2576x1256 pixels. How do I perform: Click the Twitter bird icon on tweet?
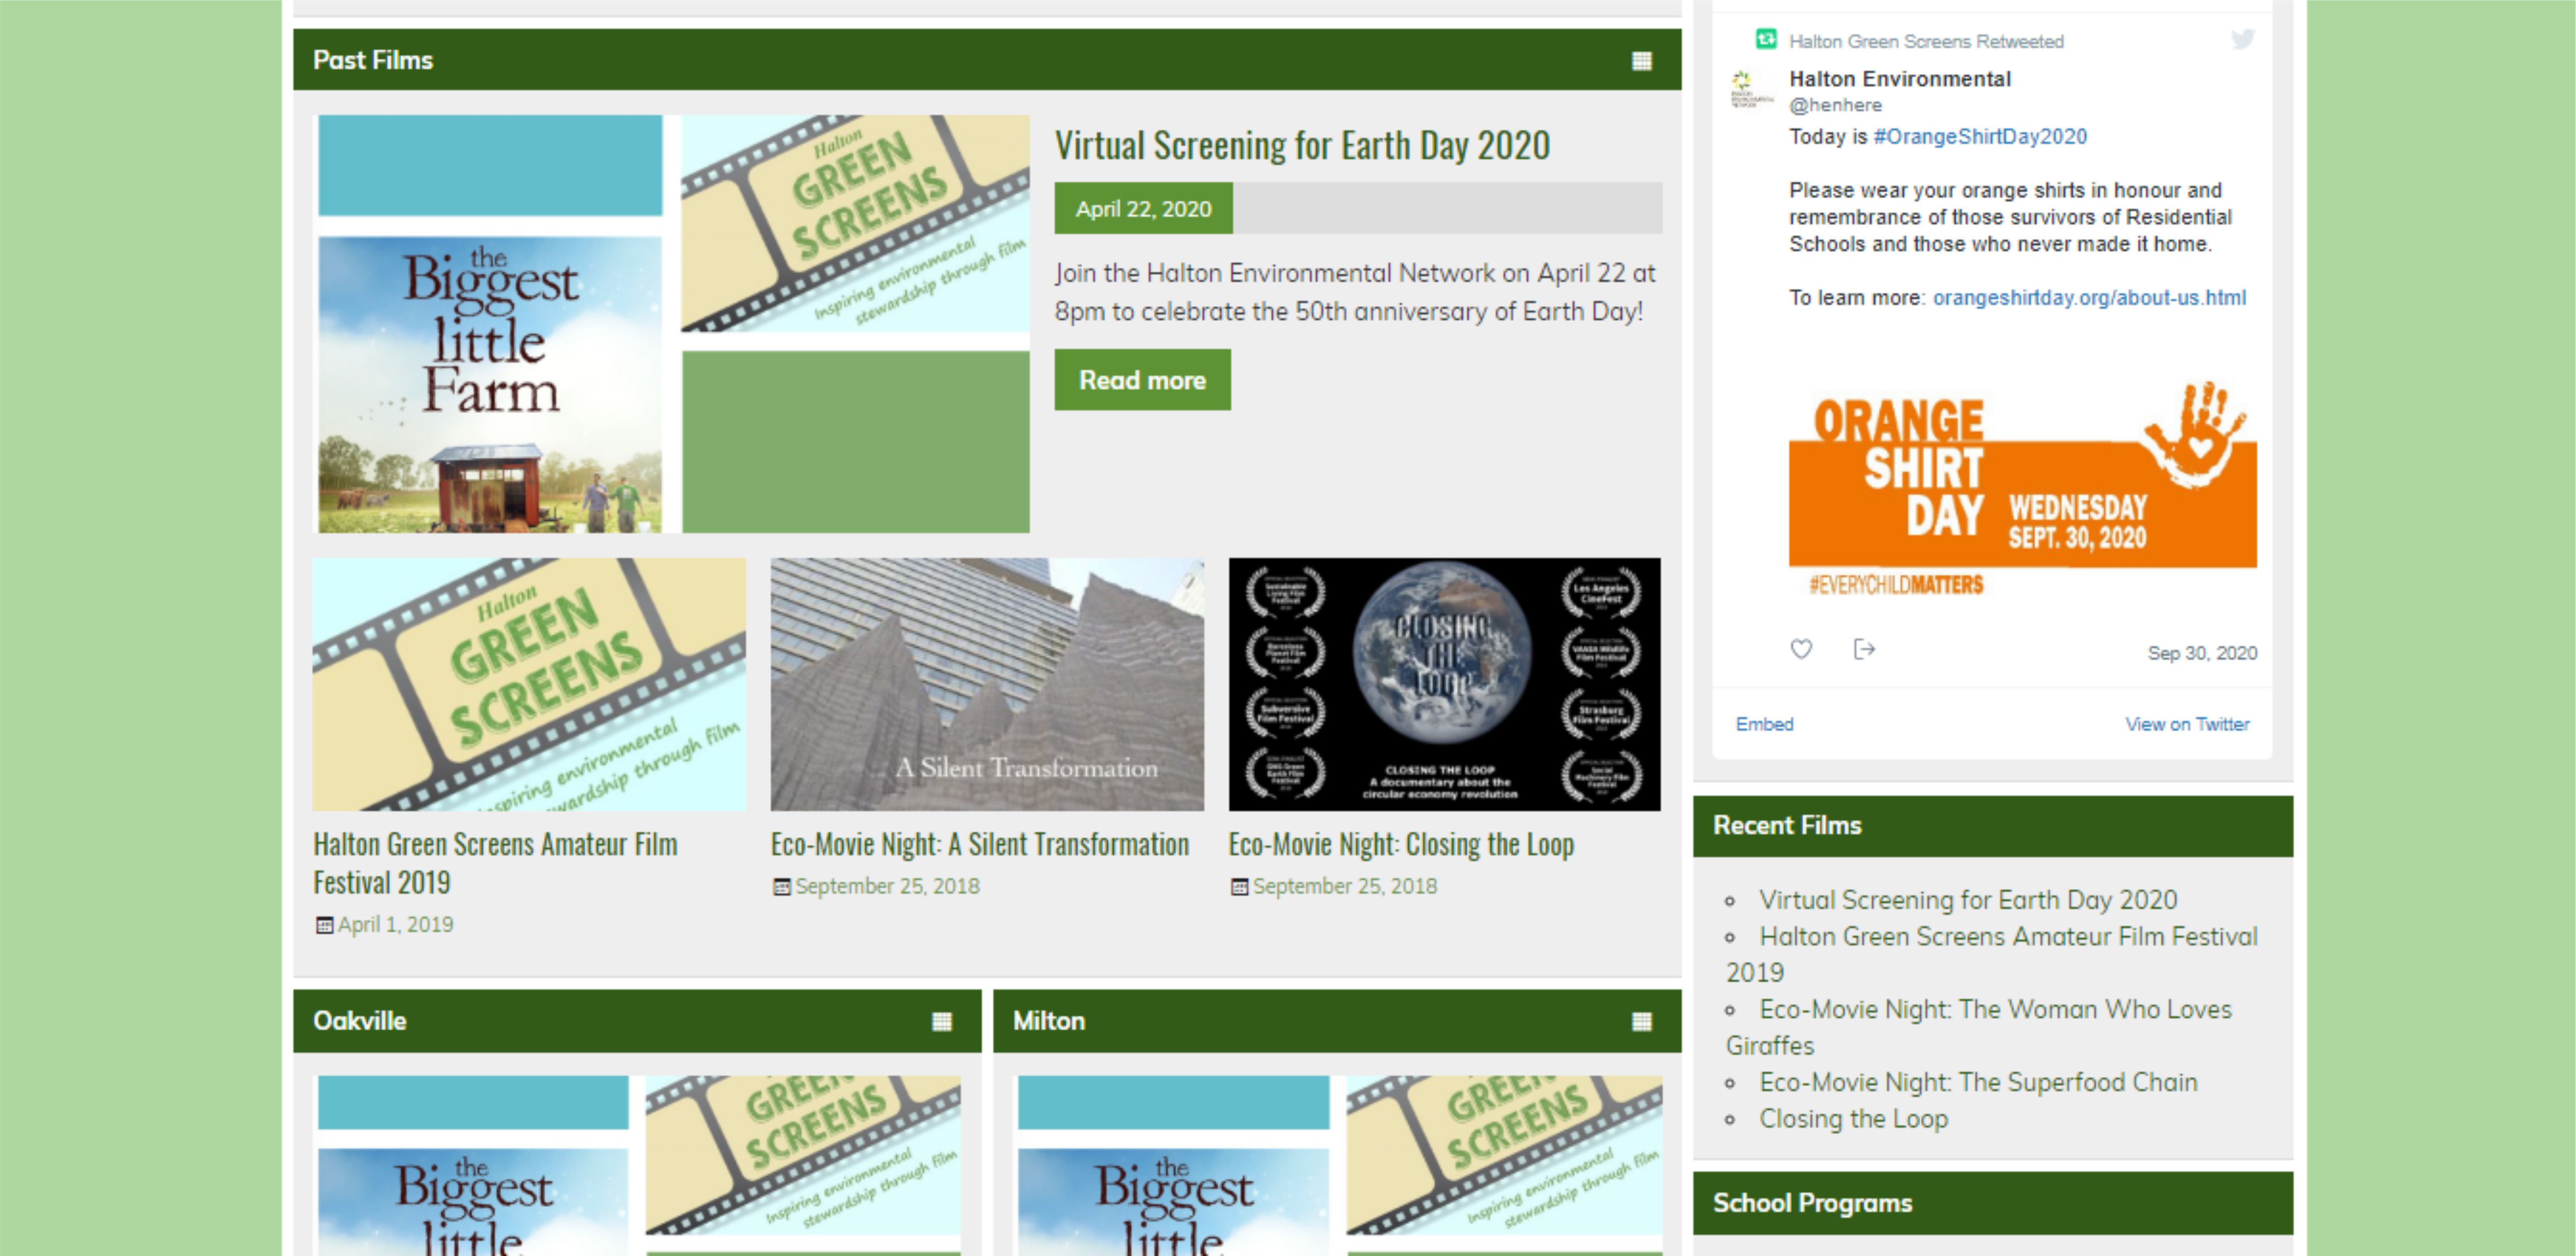tap(2243, 39)
